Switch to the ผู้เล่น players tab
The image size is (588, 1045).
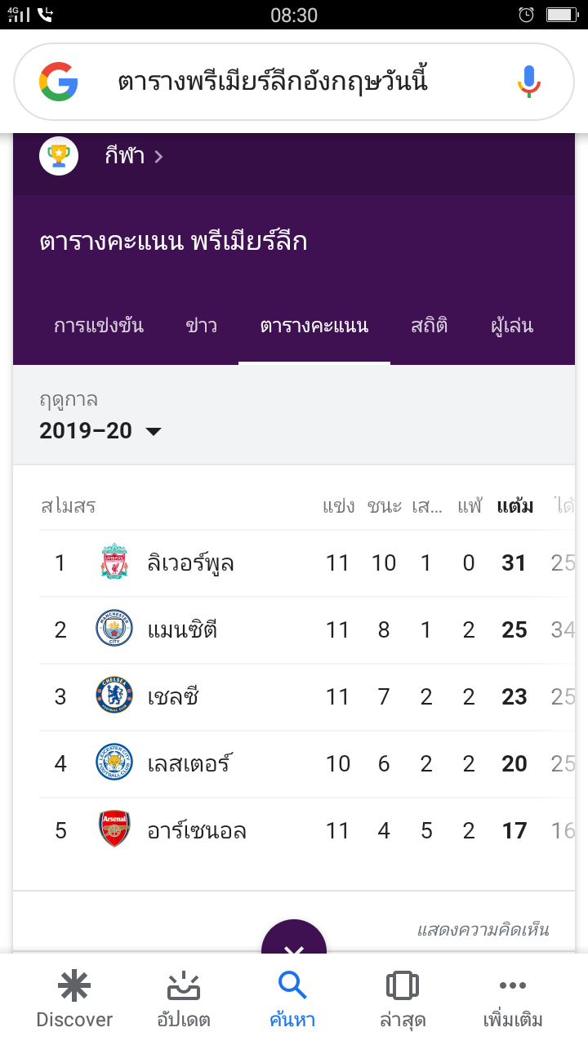coord(512,327)
